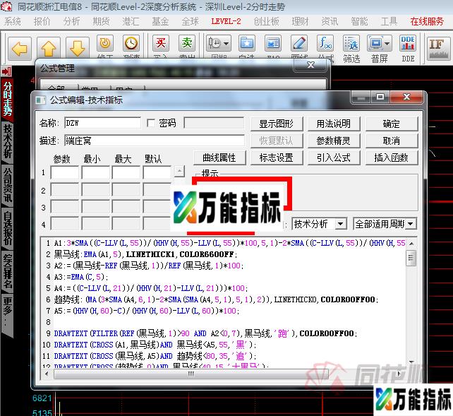The image size is (453, 416).
Task: Click the 公式 fx formula icon
Action: pyautogui.click(x=325, y=44)
